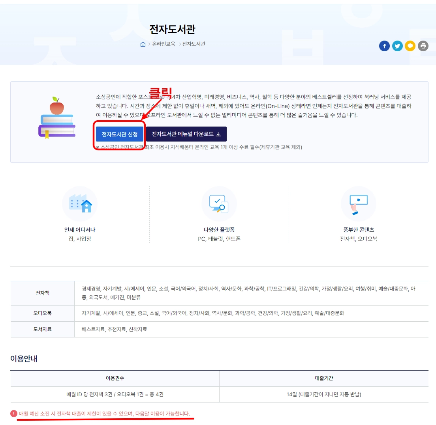Select the 오디오북 category row
Viewport: 436px width, 425px height.
[42, 313]
